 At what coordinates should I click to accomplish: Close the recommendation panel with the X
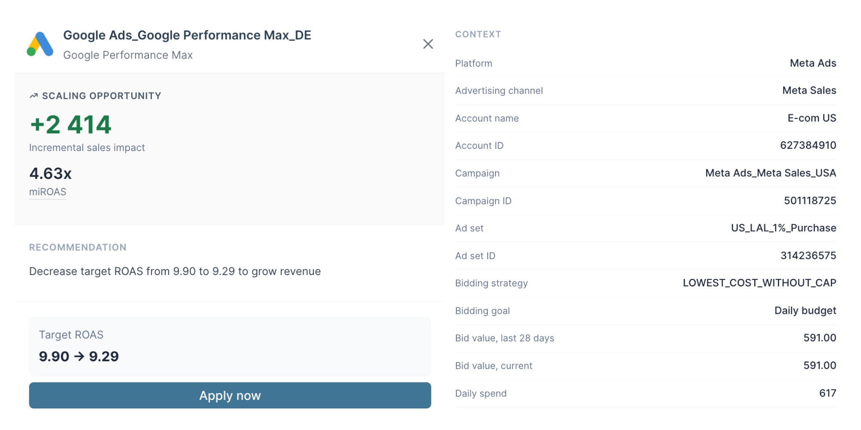click(x=428, y=44)
